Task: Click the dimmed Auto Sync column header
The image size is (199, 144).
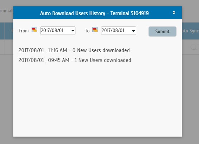Action: (x=190, y=31)
